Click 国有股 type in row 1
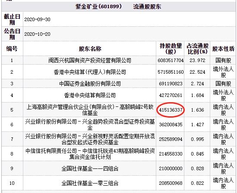The image size is (237, 193). (x=223, y=60)
